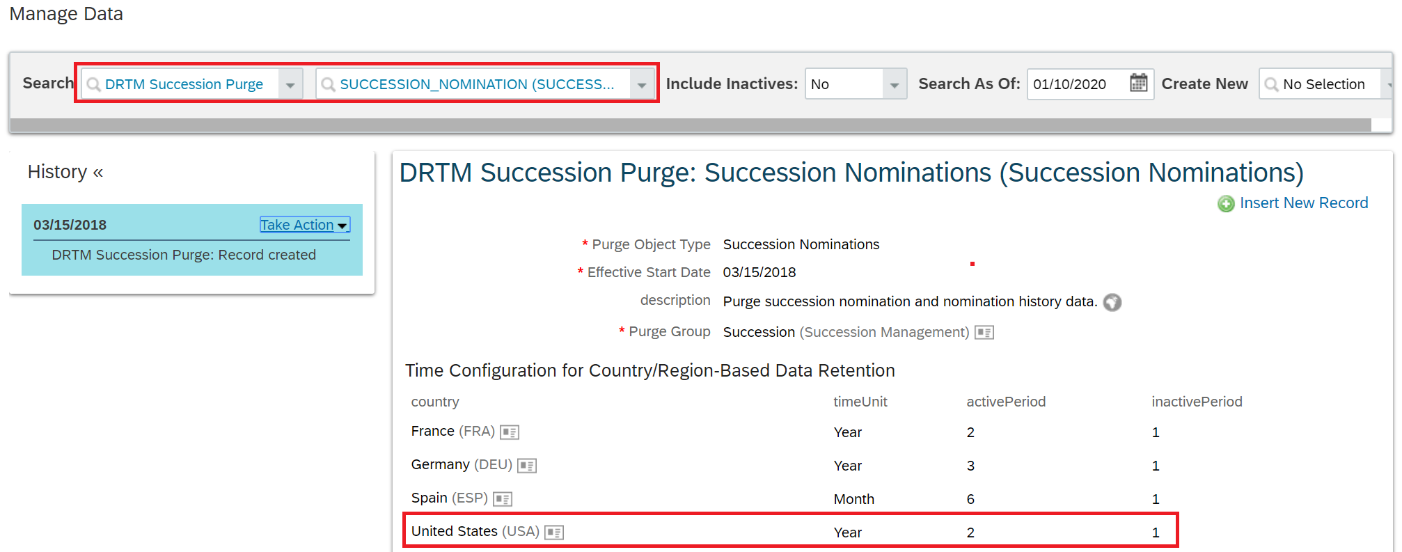
Task: Open Include Inactives dropdown
Action: pos(856,84)
